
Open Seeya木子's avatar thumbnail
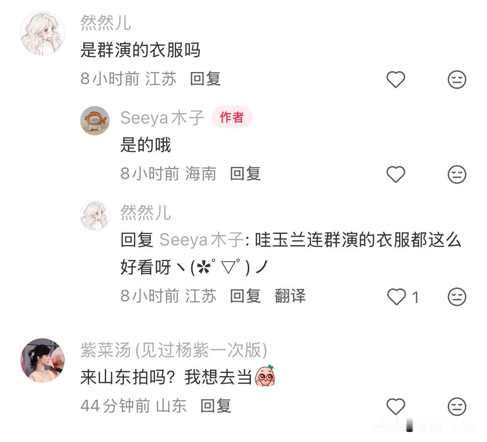95,121
